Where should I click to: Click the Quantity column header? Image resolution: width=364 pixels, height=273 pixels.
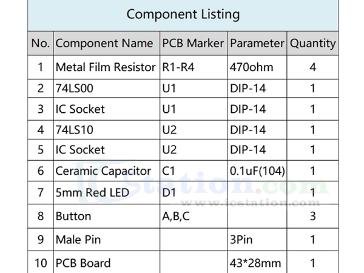[312, 43]
